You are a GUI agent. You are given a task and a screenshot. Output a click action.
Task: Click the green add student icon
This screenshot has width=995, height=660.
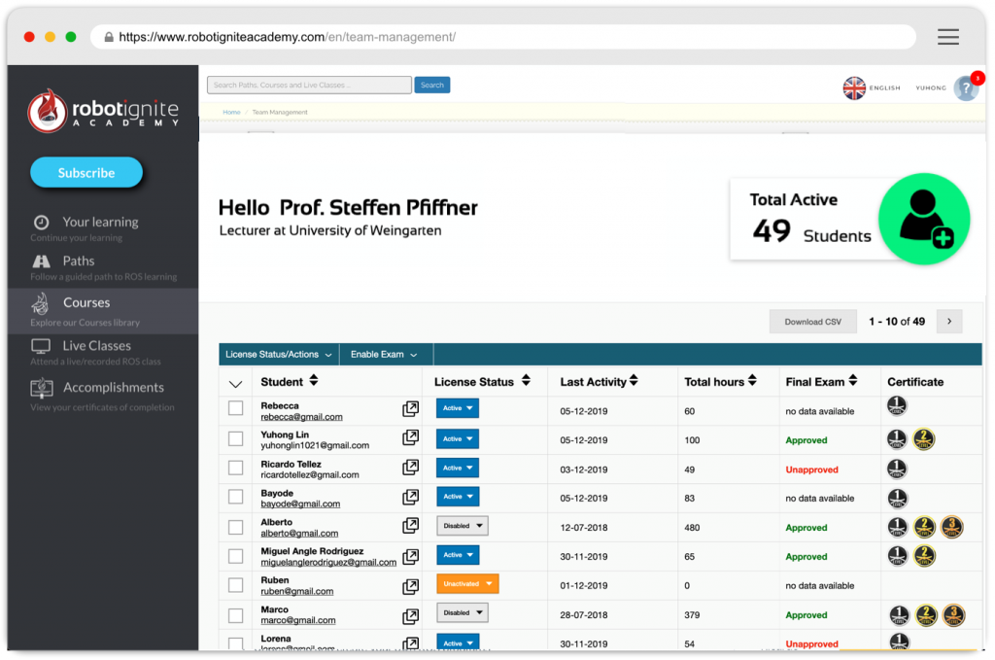click(924, 219)
